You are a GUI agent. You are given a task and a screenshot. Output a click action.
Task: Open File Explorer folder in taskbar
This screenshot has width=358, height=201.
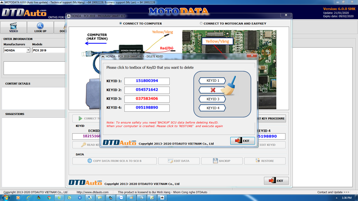point(100,198)
